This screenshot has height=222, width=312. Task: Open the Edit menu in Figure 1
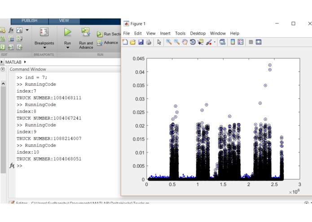pos(138,33)
